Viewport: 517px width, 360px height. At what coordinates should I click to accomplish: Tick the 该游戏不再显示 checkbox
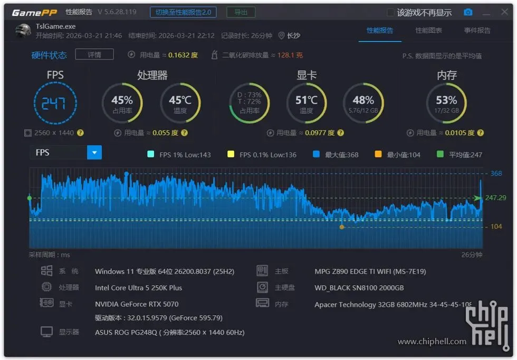(390, 13)
